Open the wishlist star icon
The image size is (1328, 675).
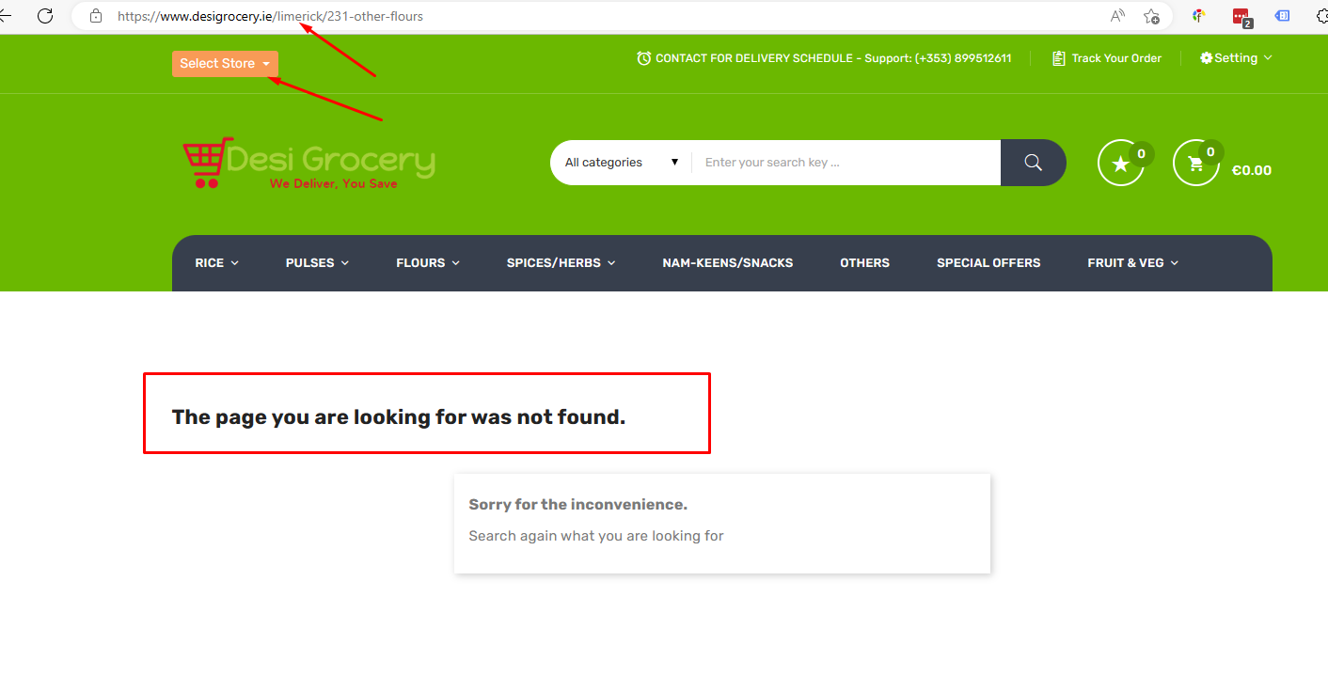point(1121,164)
